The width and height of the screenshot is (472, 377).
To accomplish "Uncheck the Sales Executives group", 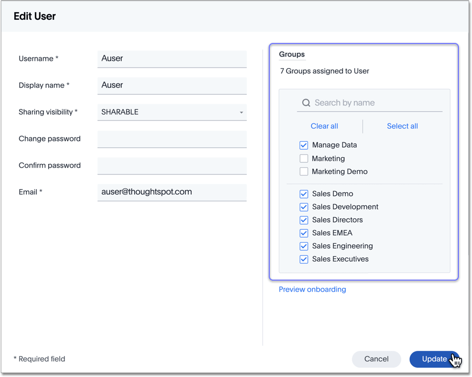I will 304,259.
